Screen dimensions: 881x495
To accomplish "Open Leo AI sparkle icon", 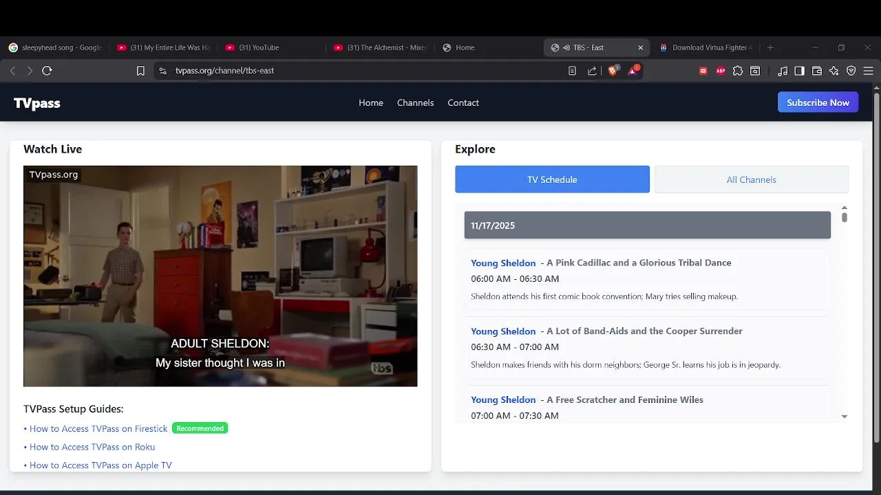I will tap(834, 71).
